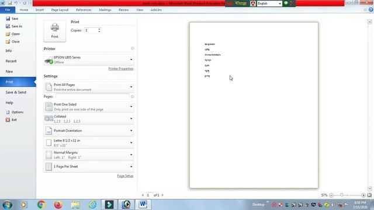Image resolution: width=374 pixels, height=210 pixels.
Task: Click Save in the File menu
Action: pos(12,19)
